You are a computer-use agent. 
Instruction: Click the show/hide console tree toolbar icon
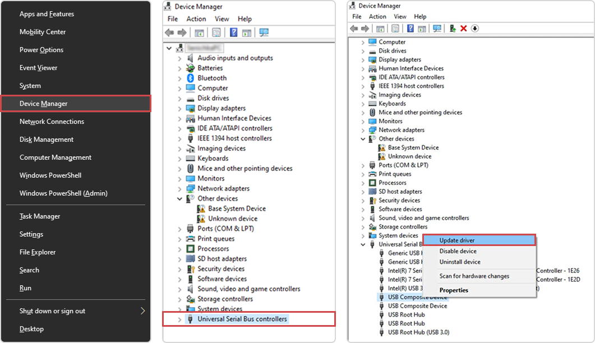tap(380, 29)
